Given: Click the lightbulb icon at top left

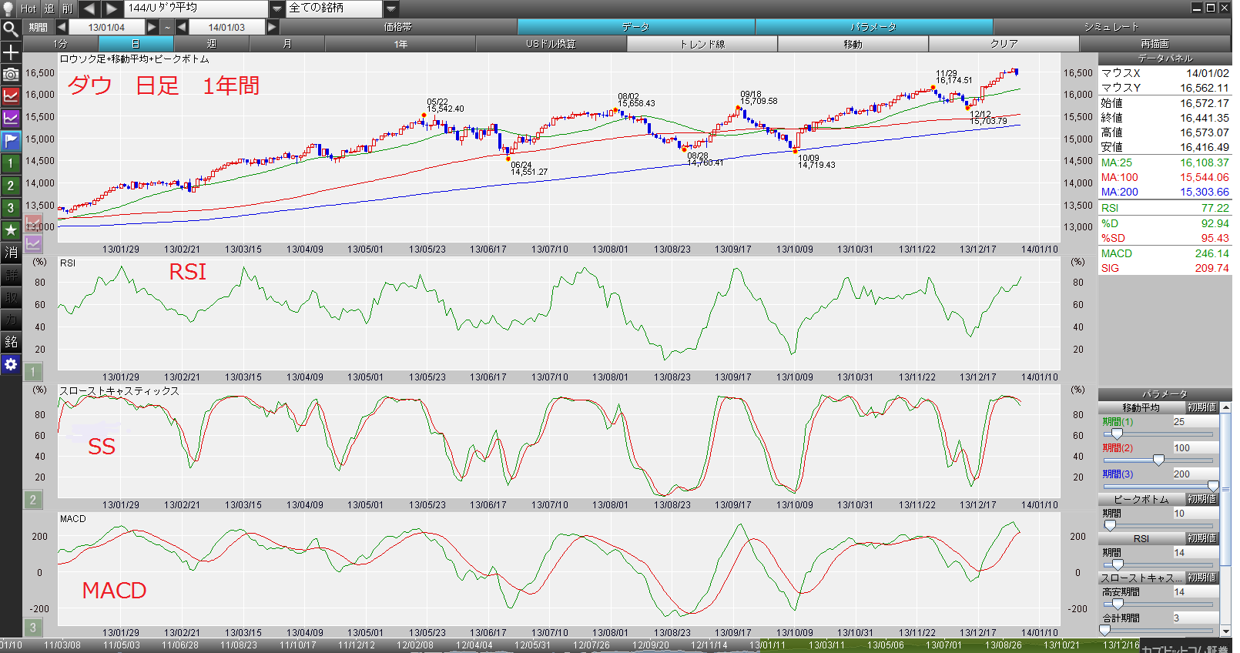Looking at the screenshot, I should click(x=8, y=8).
